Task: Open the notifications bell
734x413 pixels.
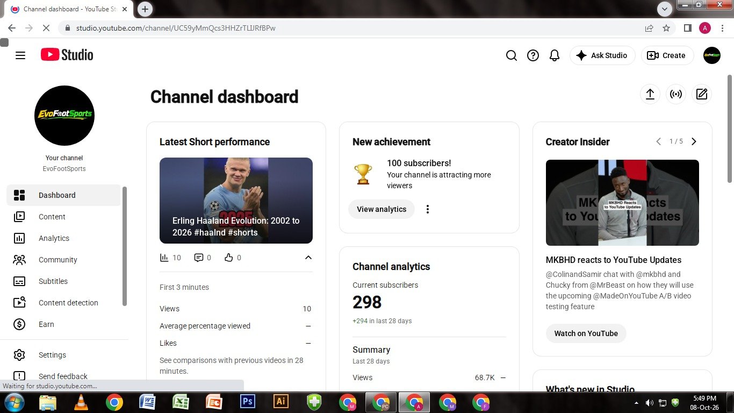Action: (x=555, y=55)
